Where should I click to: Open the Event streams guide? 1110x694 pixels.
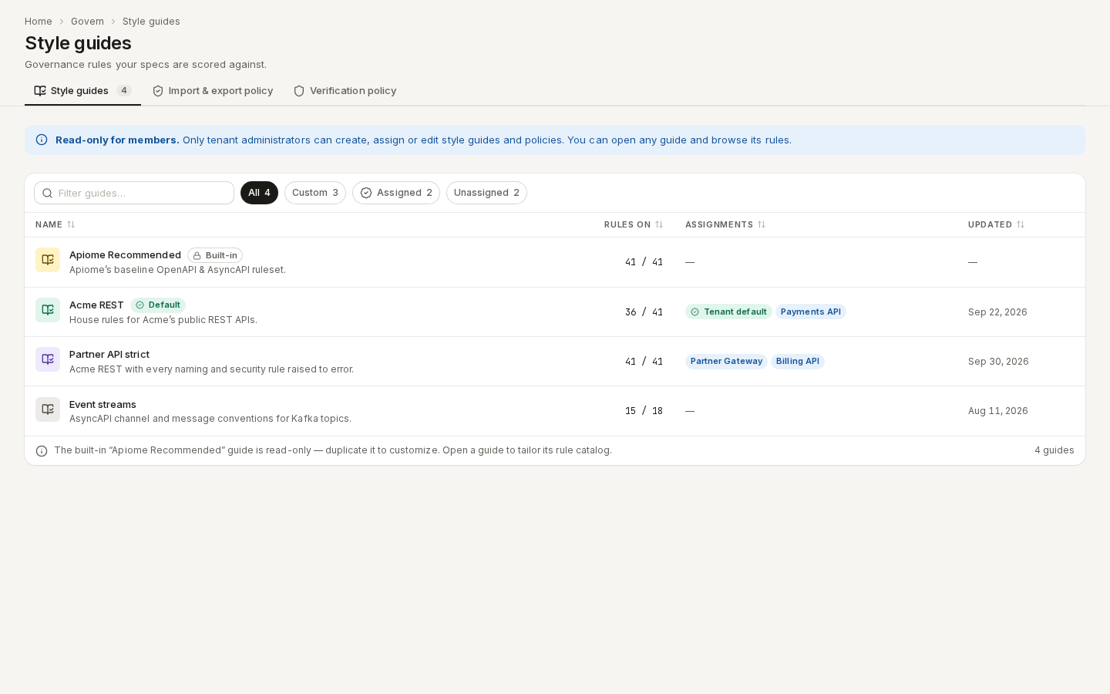point(103,405)
